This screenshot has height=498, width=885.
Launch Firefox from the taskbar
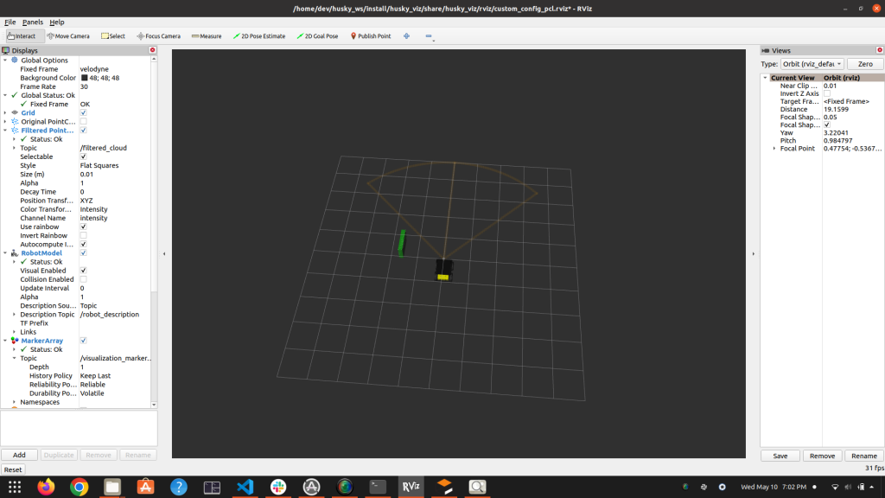tap(46, 487)
